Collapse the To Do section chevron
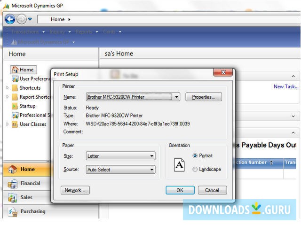Image resolution: width=301 pixels, height=225 pixels. coord(293,76)
